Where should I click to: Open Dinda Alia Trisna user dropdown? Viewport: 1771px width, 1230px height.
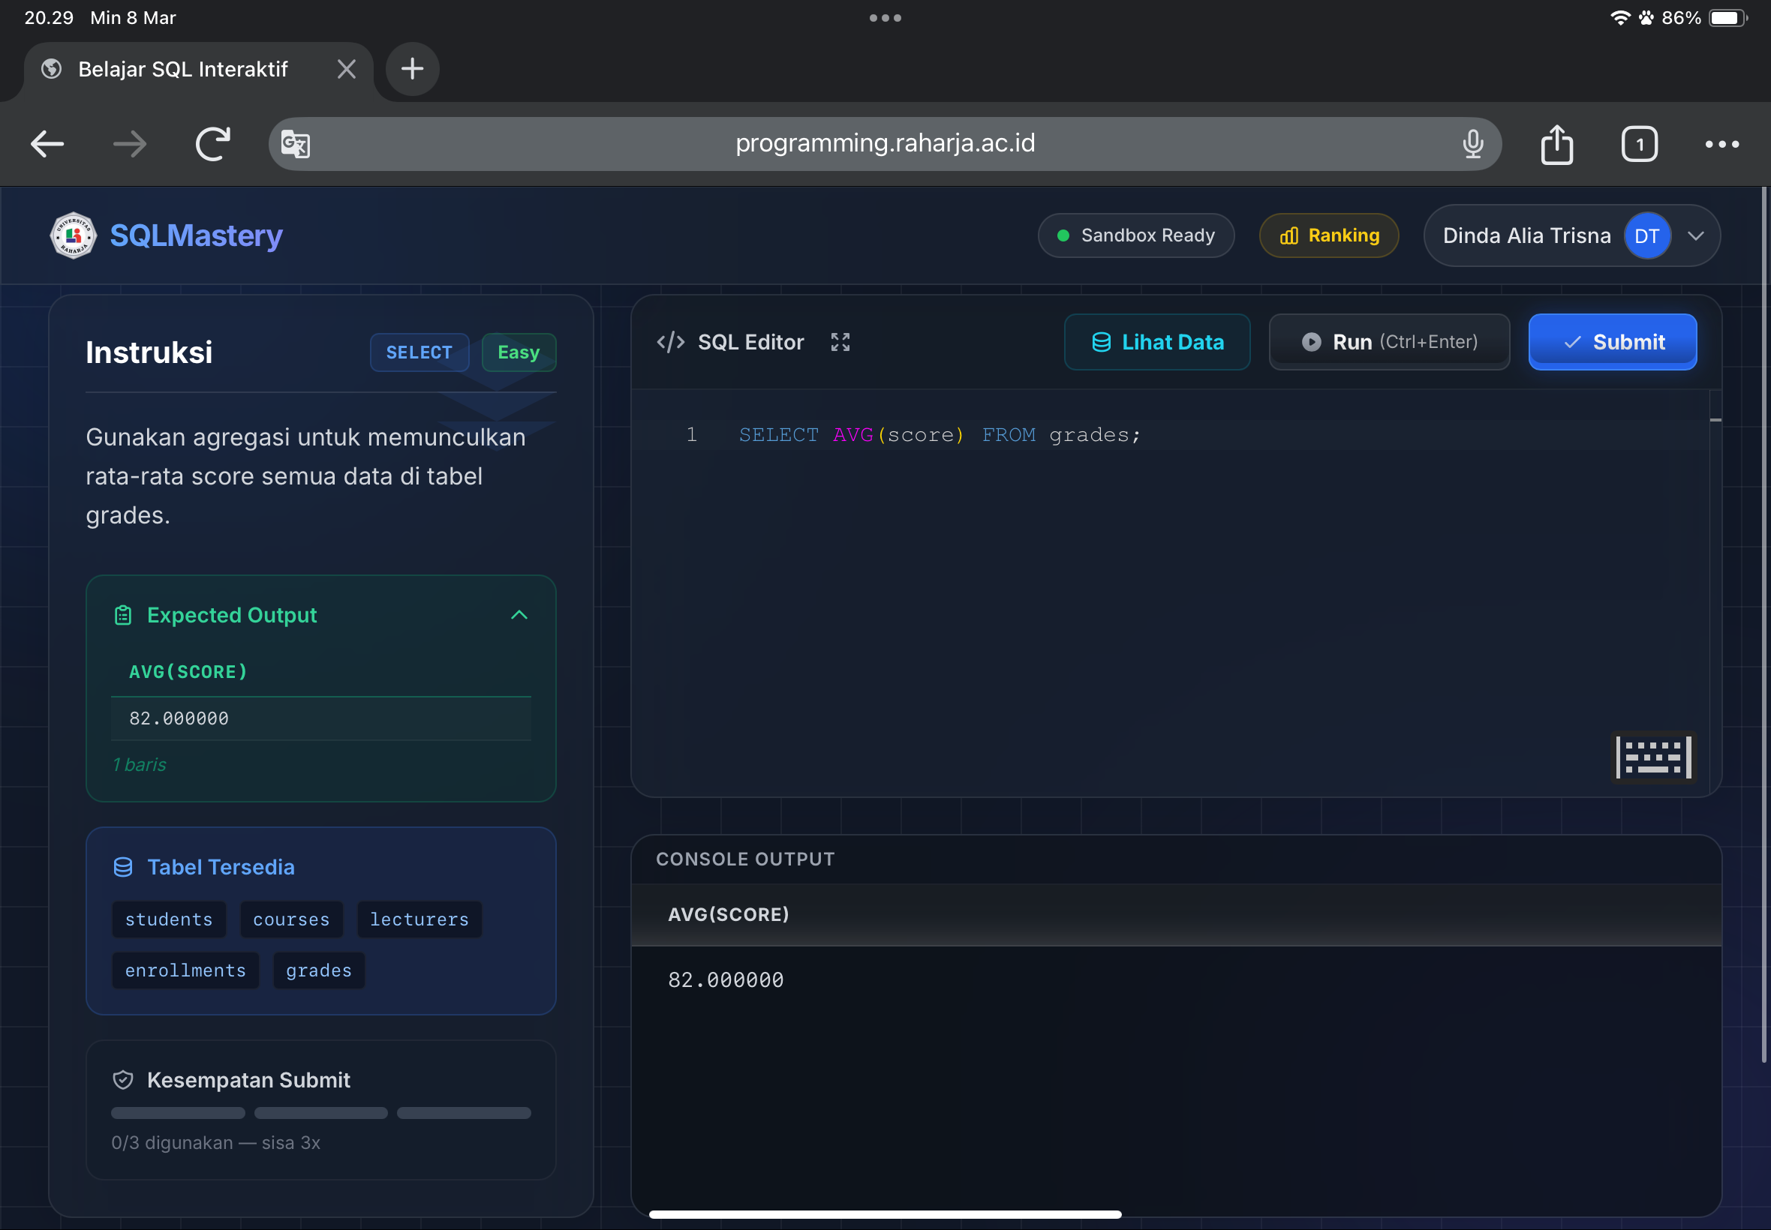[1694, 235]
